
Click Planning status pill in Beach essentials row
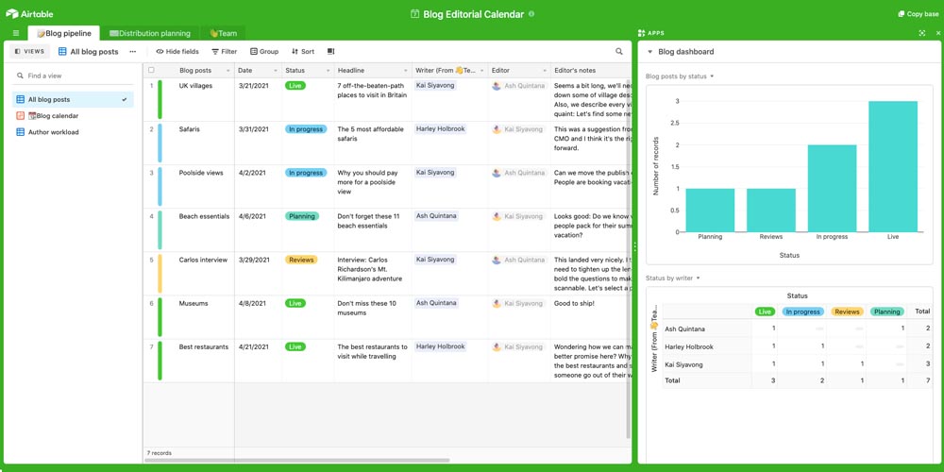[302, 216]
